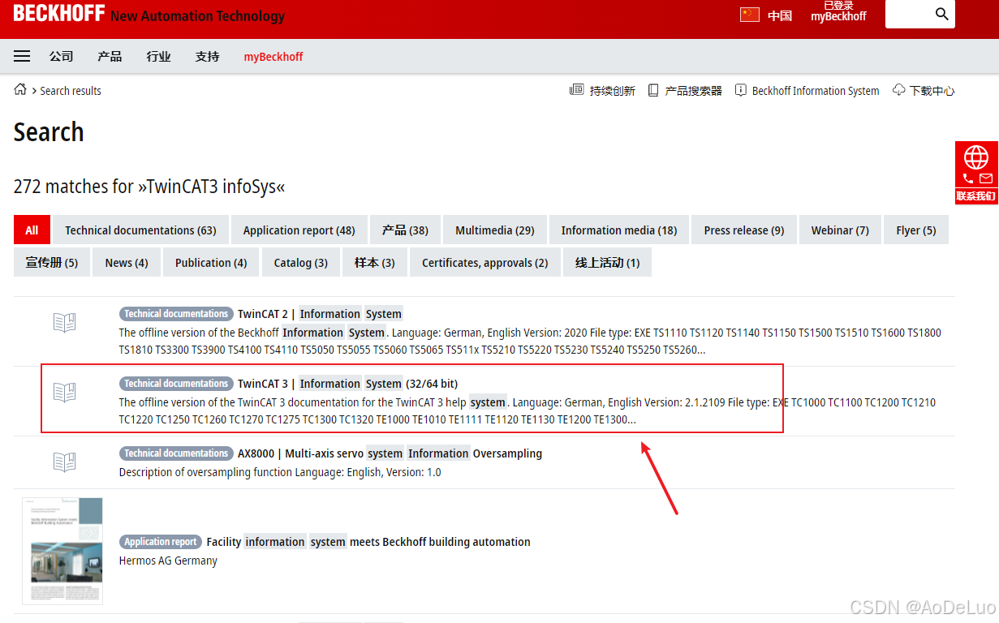Open TwinCAT 3 | Information System (32/64 bit)
This screenshot has height=623, width=999.
pyautogui.click(x=348, y=384)
